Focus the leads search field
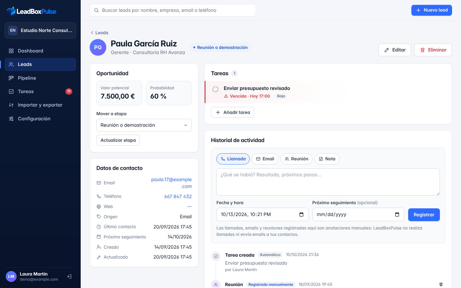461x288 pixels. [173, 10]
